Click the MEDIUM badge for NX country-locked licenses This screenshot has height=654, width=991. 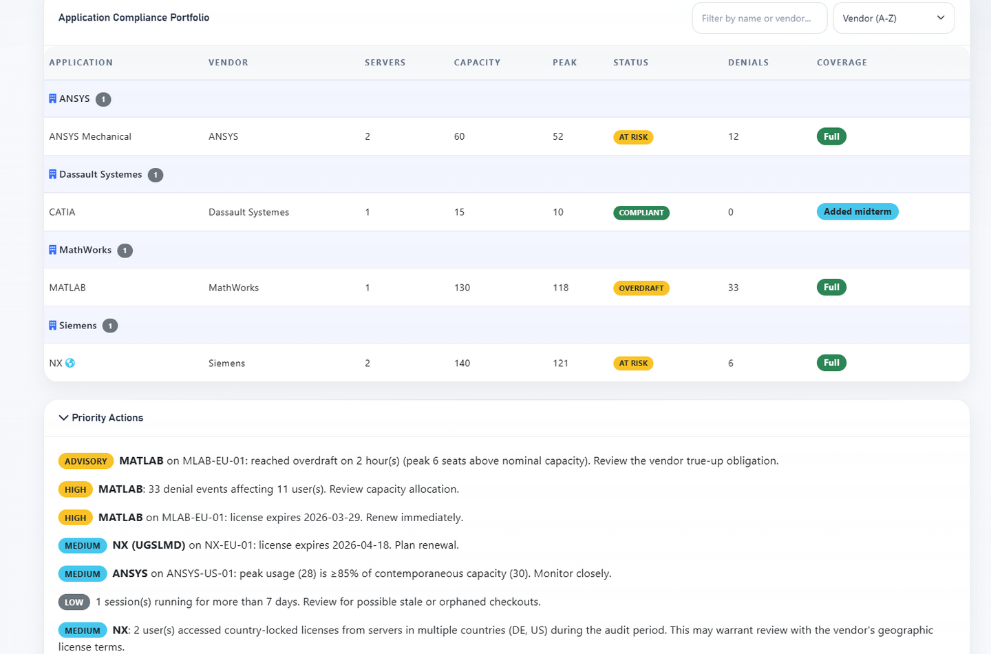tap(83, 631)
